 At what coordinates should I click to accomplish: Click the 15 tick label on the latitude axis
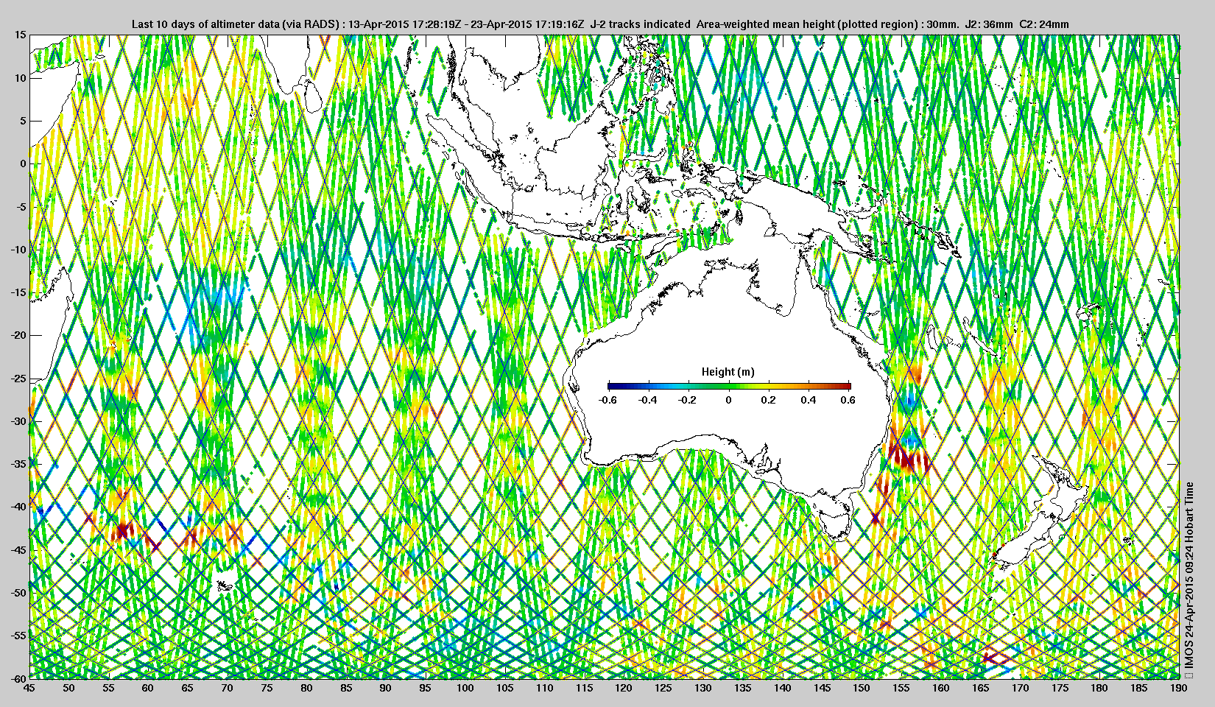tap(21, 35)
